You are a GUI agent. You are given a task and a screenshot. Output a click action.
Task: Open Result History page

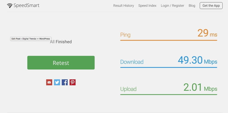[123, 6]
